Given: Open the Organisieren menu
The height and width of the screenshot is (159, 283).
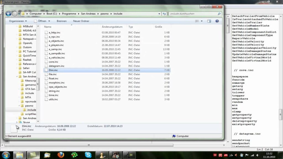Looking at the screenshot, I should pos(18,21).
